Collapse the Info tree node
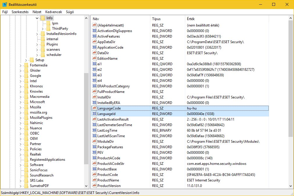Viewport: 294px width, 196px height. [37, 18]
